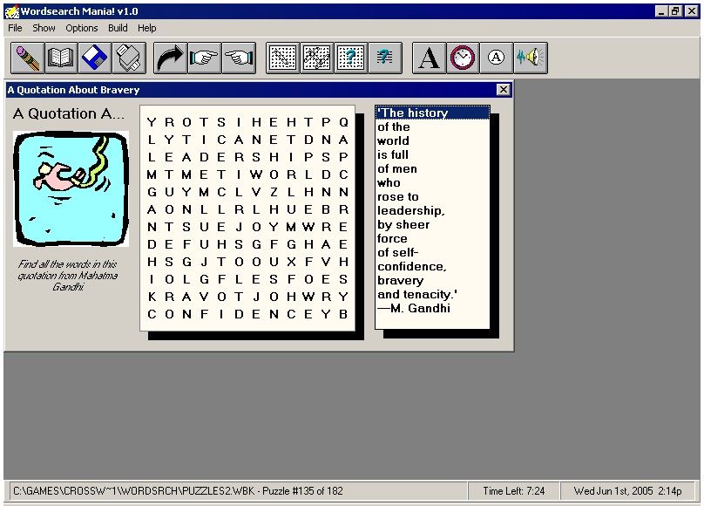Select 'leadership,' in the word list
Viewport: 704px width, 506px height.
tap(411, 210)
